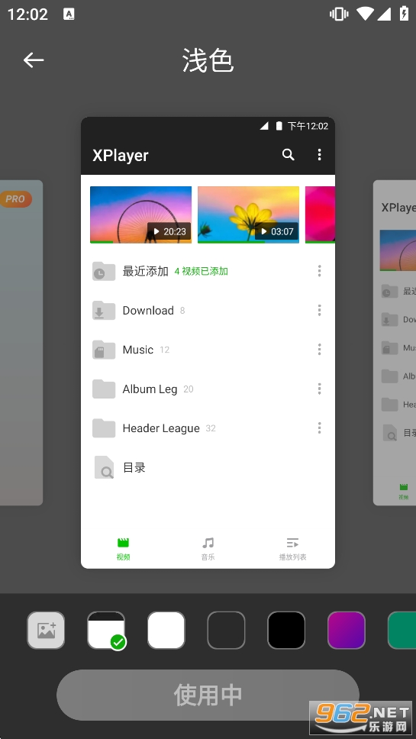416x739 pixels.
Task: Select the green theme swatch
Action: click(401, 630)
